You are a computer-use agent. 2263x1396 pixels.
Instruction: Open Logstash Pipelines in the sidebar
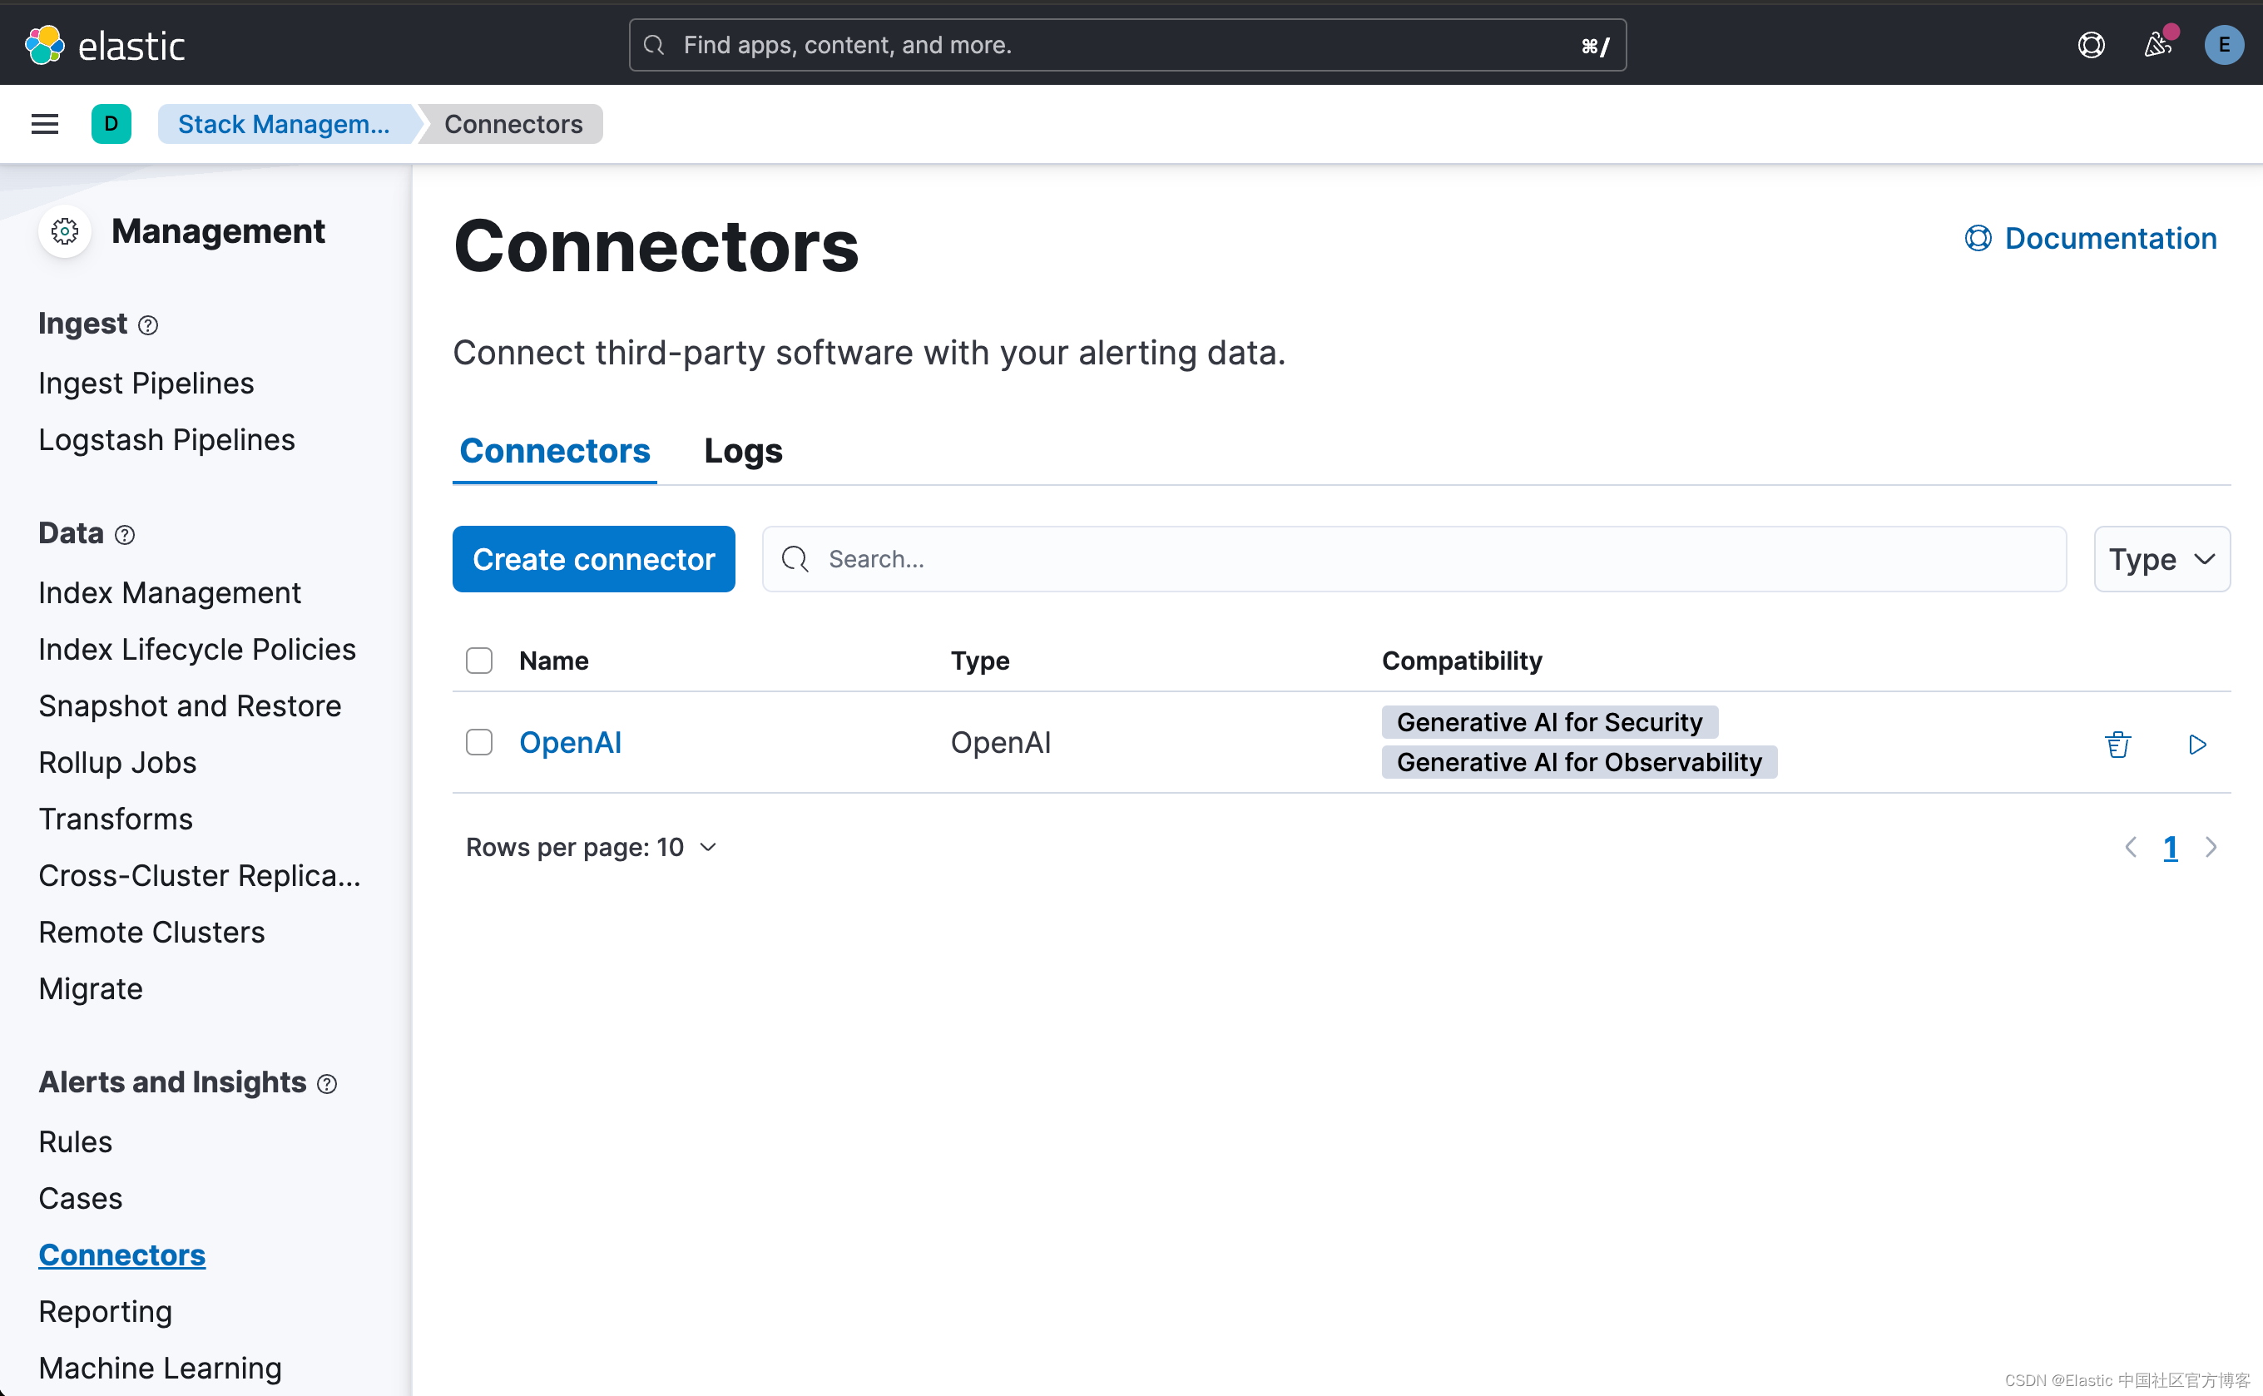(166, 439)
